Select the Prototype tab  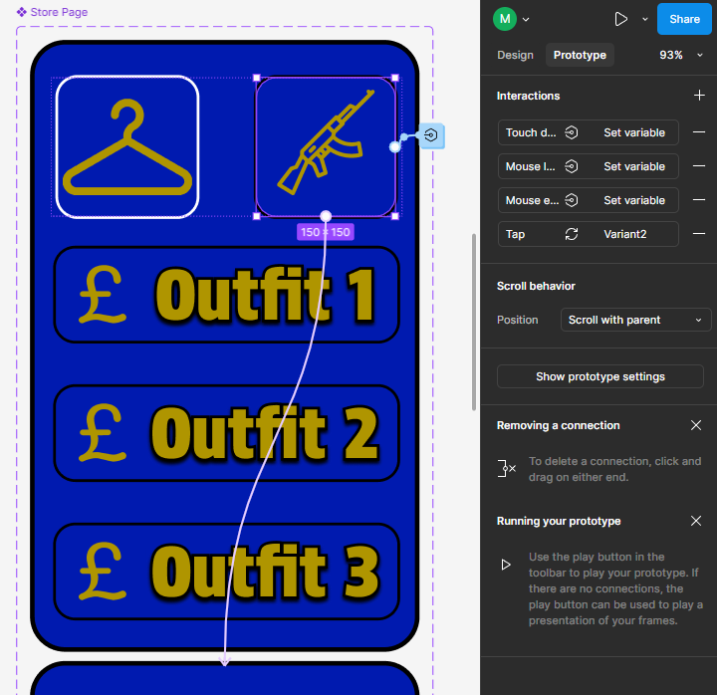pyautogui.click(x=580, y=55)
